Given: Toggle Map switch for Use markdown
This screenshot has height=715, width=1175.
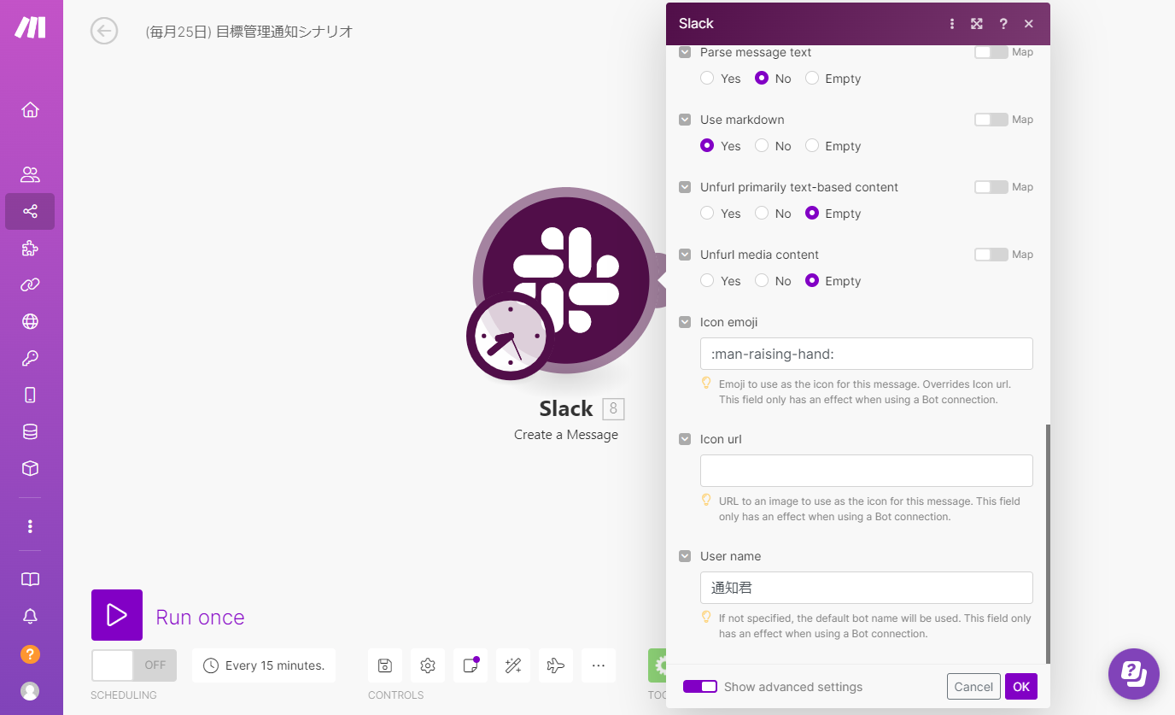Looking at the screenshot, I should click(991, 120).
